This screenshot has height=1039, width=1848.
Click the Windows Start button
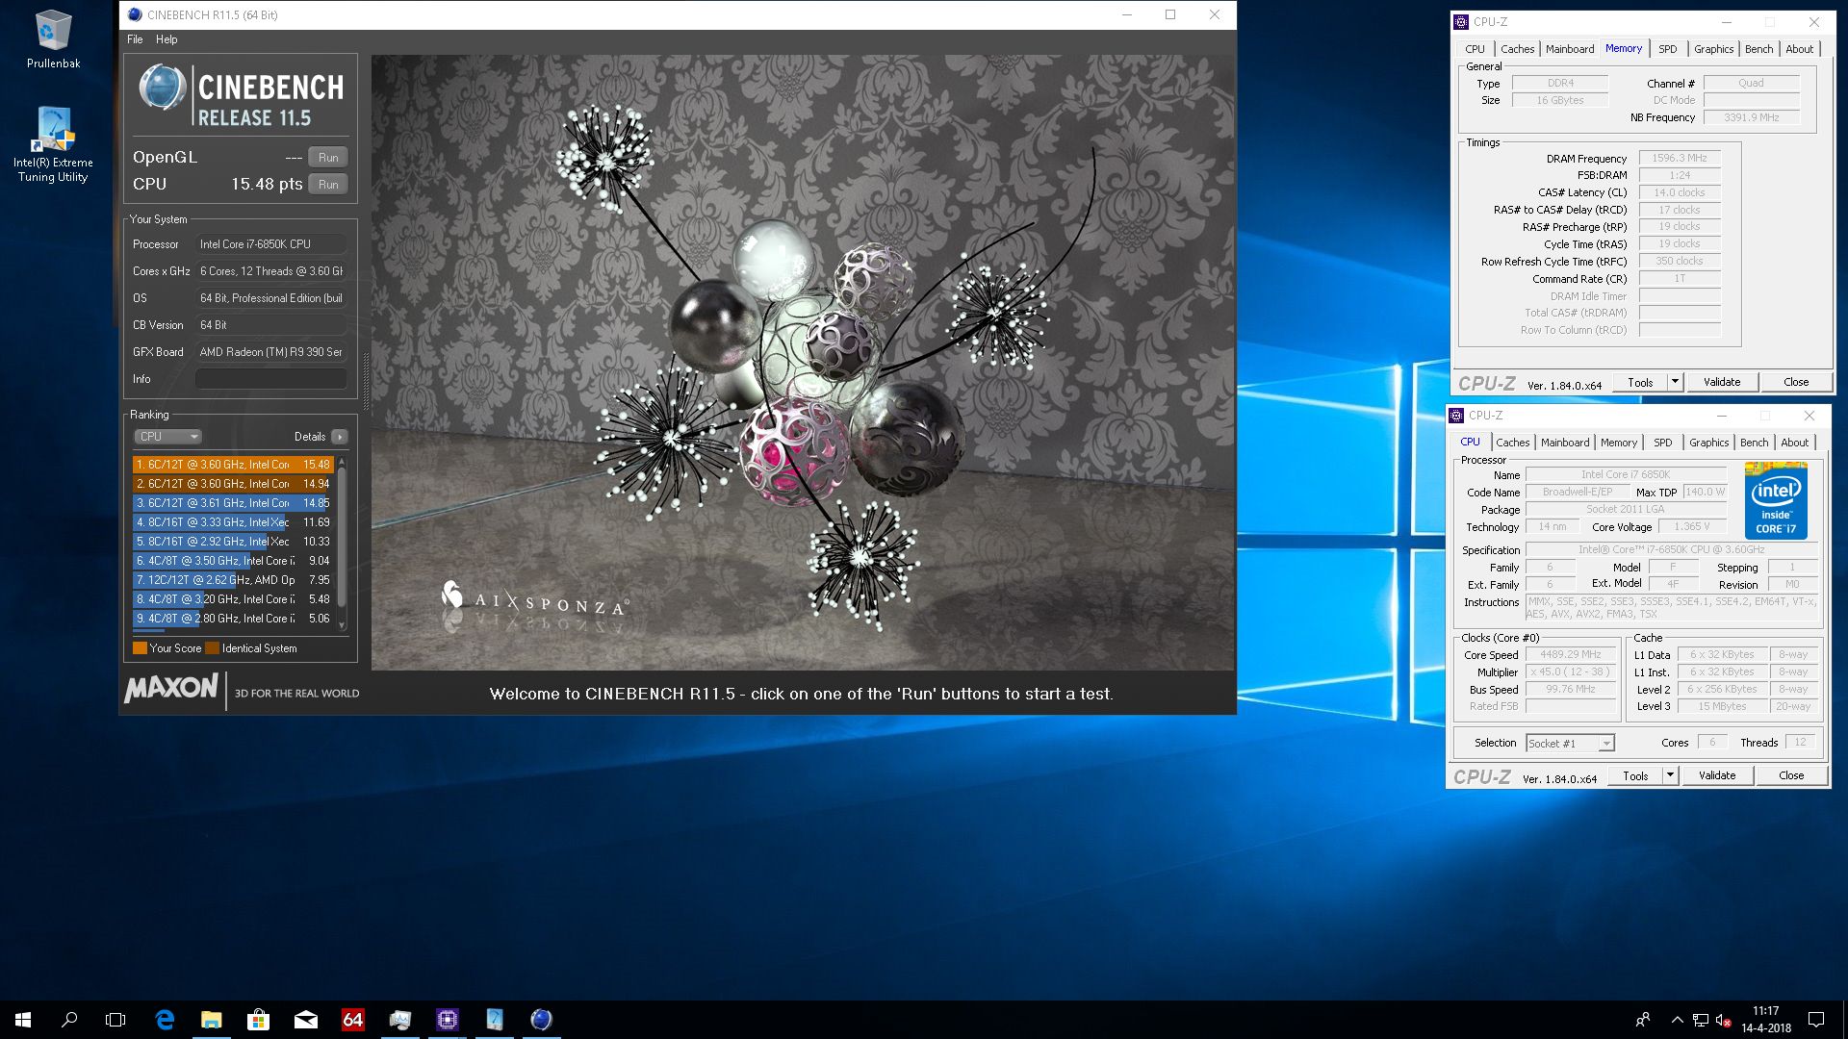(23, 1020)
